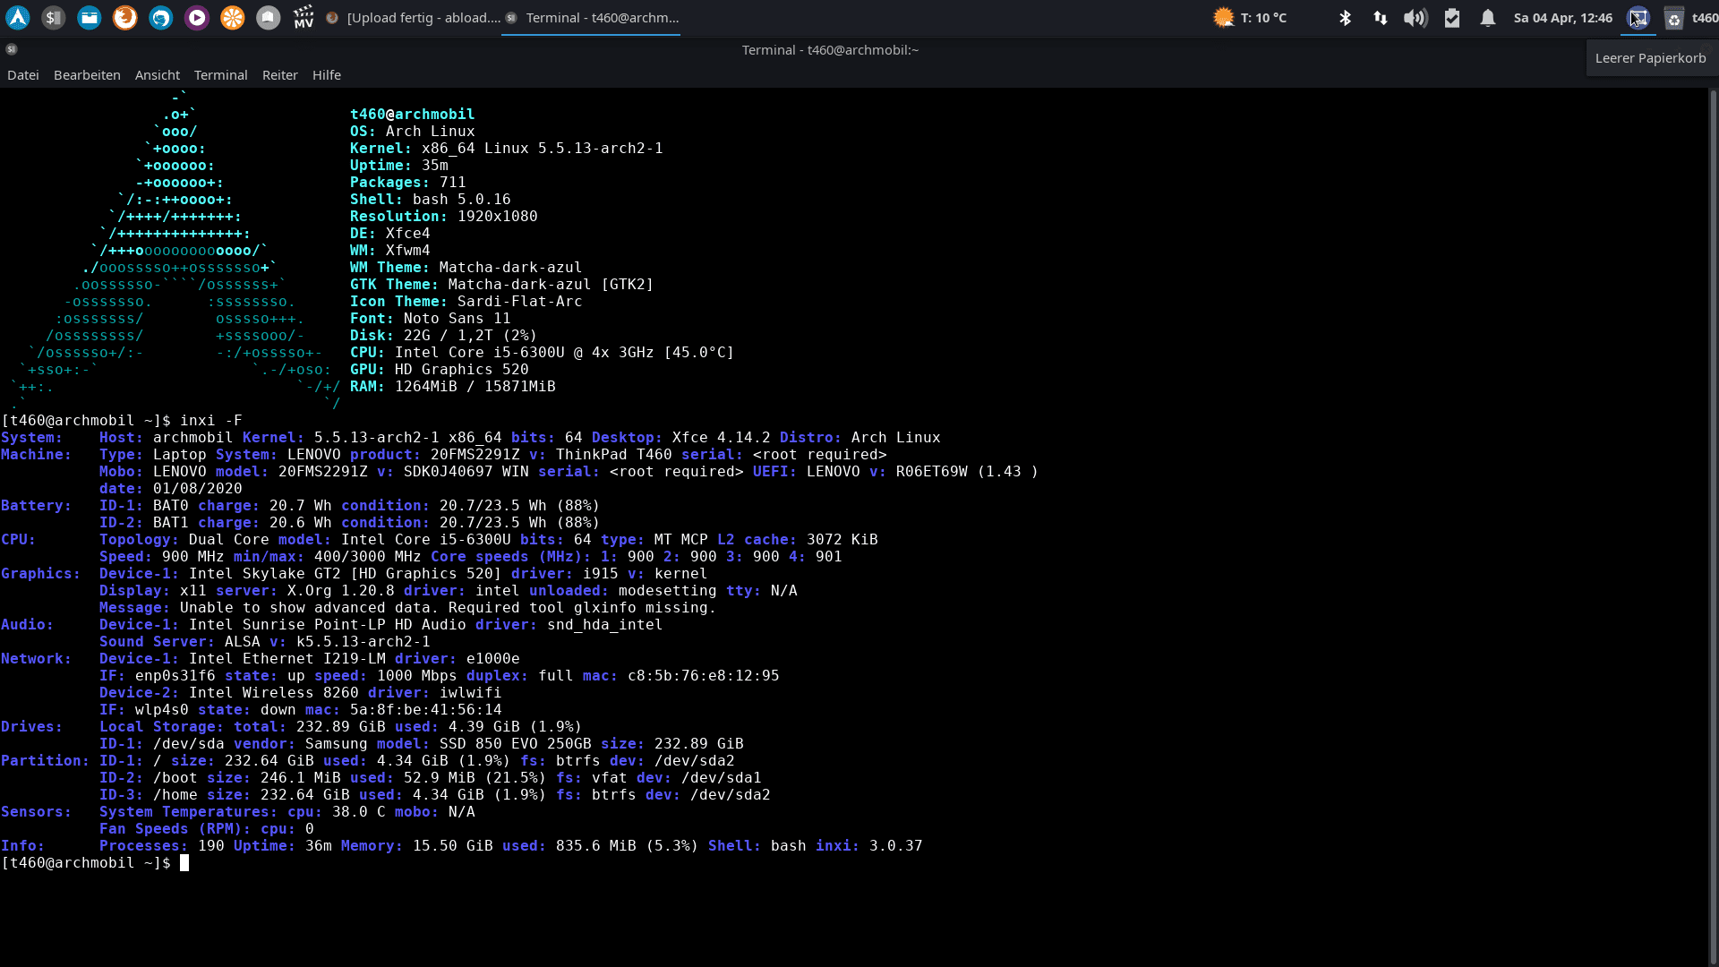Click the 'Machine:' section label

pyautogui.click(x=37, y=454)
